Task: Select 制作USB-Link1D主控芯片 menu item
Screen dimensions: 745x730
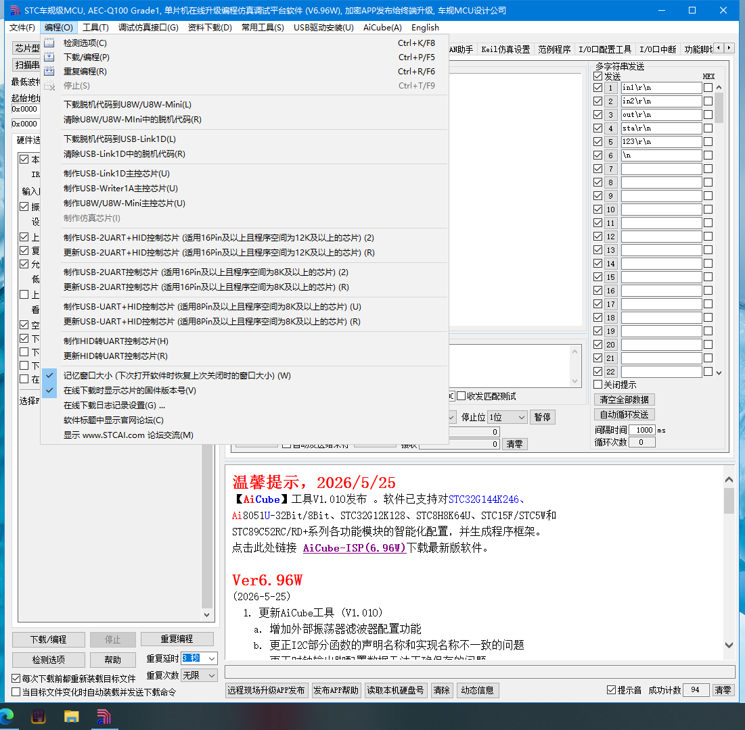Action: 245,173
